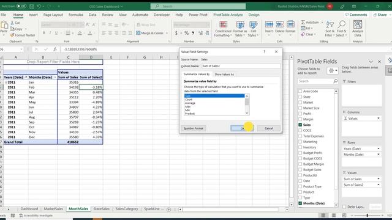Click Merge & Center
Screen dimensions: 392x220
point(150,33)
